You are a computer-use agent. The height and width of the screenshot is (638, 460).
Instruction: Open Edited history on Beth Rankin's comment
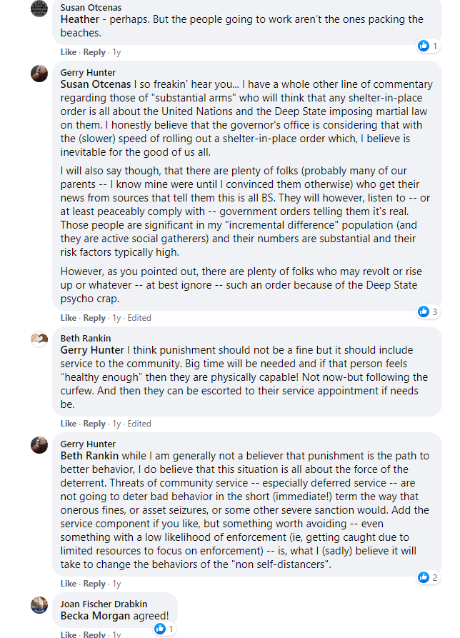139,424
